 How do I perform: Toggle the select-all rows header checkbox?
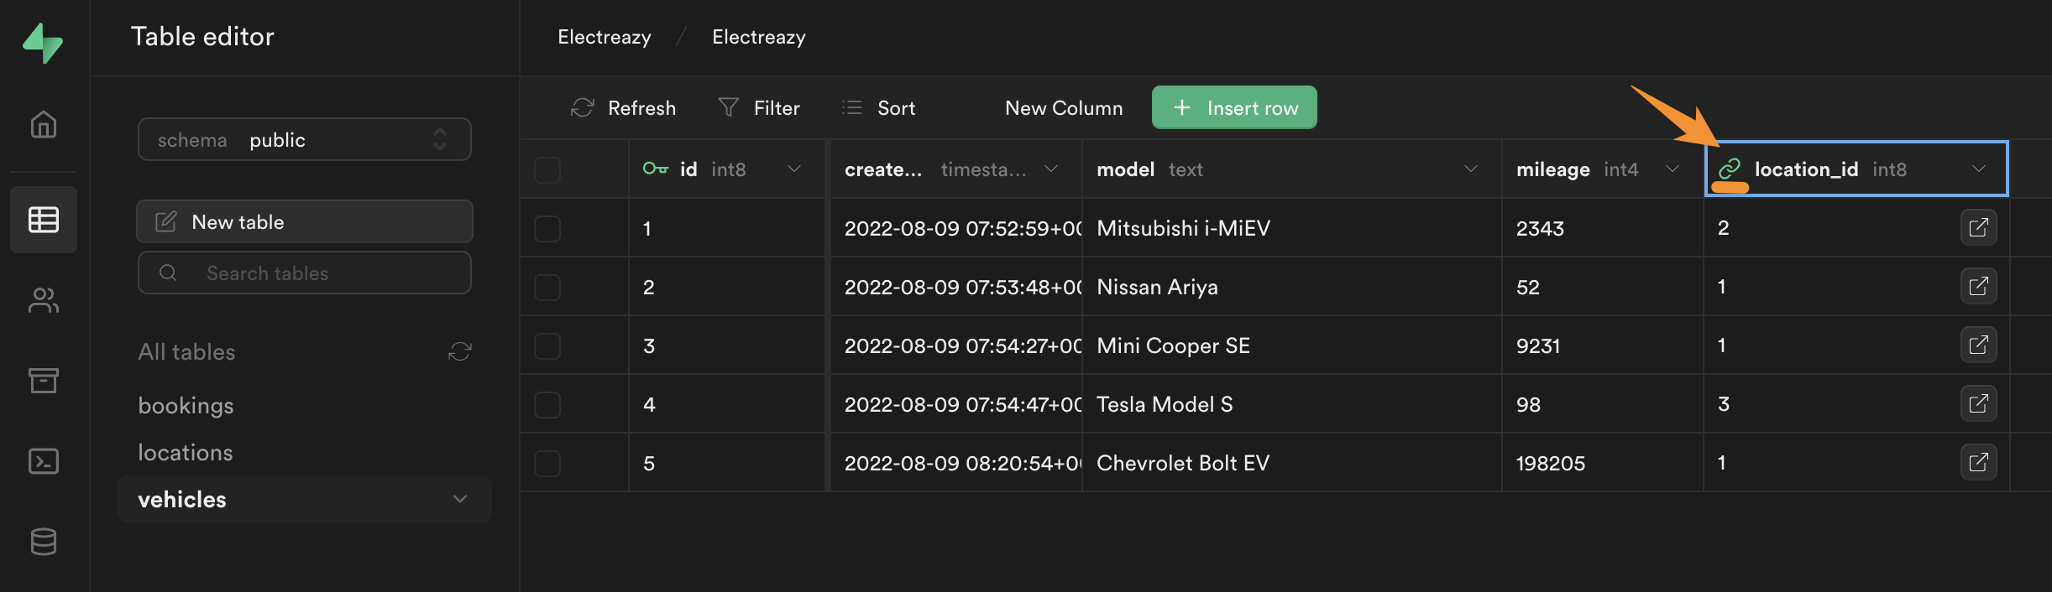[x=547, y=170]
